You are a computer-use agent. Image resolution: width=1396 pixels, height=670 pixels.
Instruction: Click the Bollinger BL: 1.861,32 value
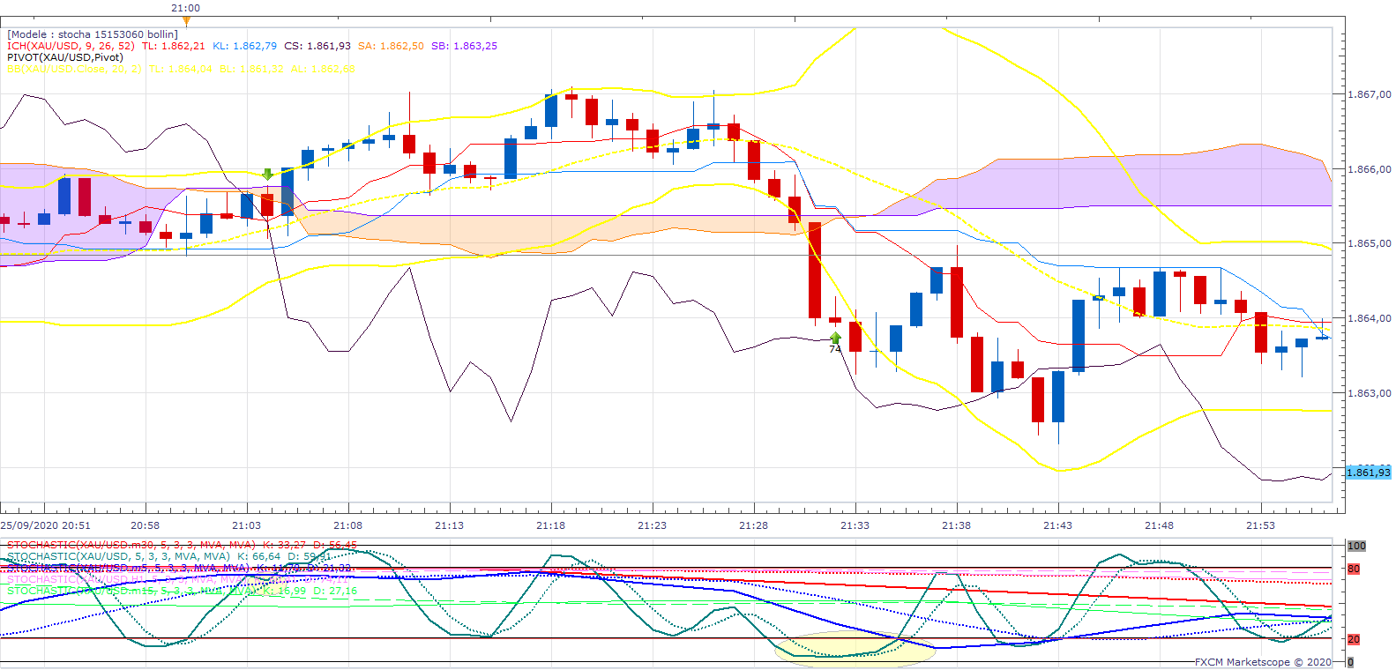click(x=251, y=69)
